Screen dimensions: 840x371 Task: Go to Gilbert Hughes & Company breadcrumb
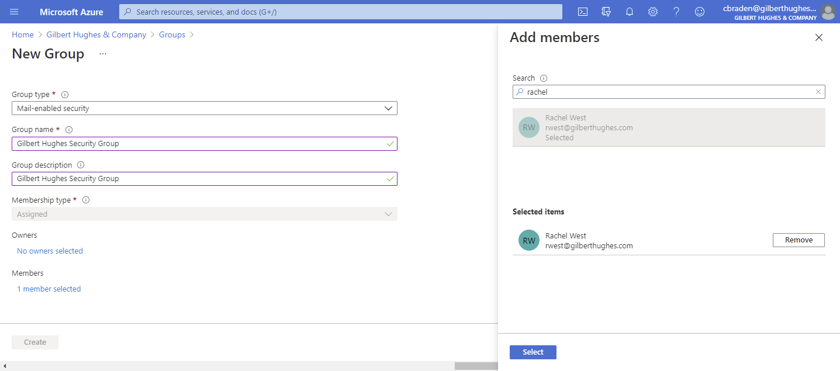[x=96, y=34]
